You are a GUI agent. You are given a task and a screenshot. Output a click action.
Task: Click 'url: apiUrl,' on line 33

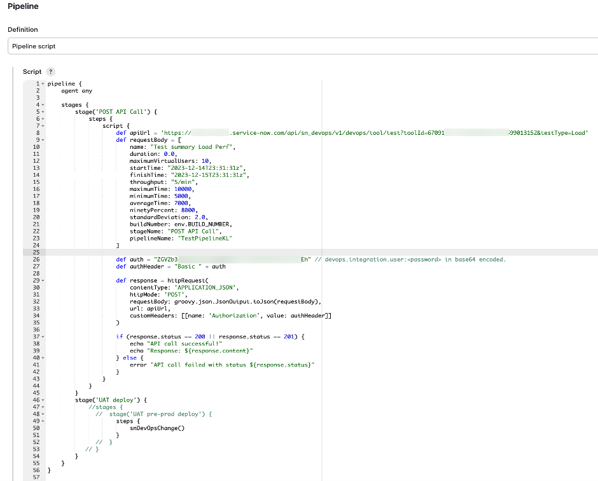150,309
